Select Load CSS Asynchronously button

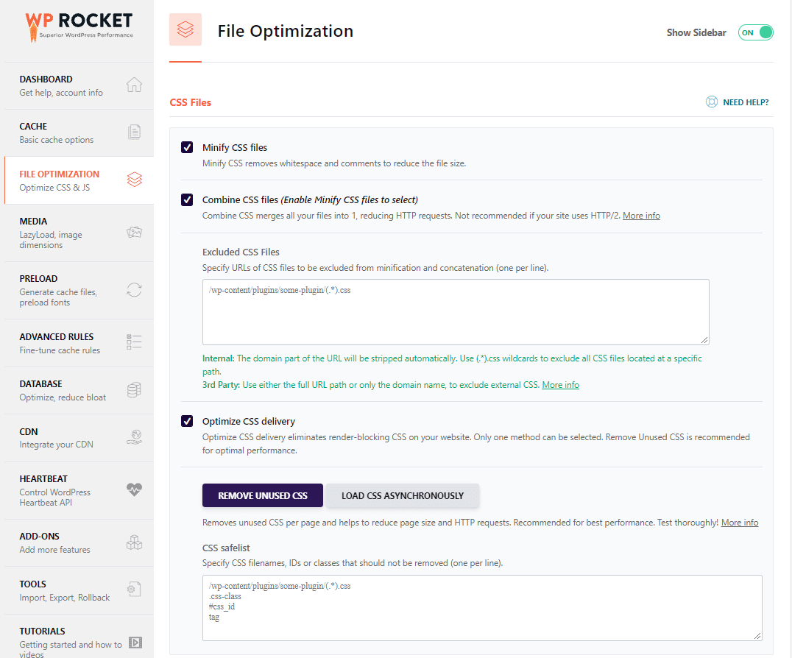click(403, 495)
